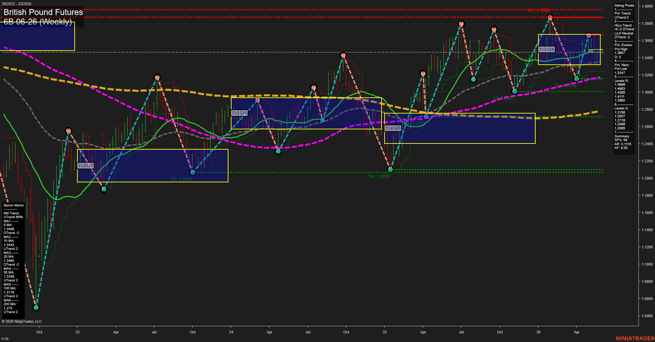This screenshot has width=655, height=342.
Task: Click the Bench Marks panel header
Action: coord(14,205)
